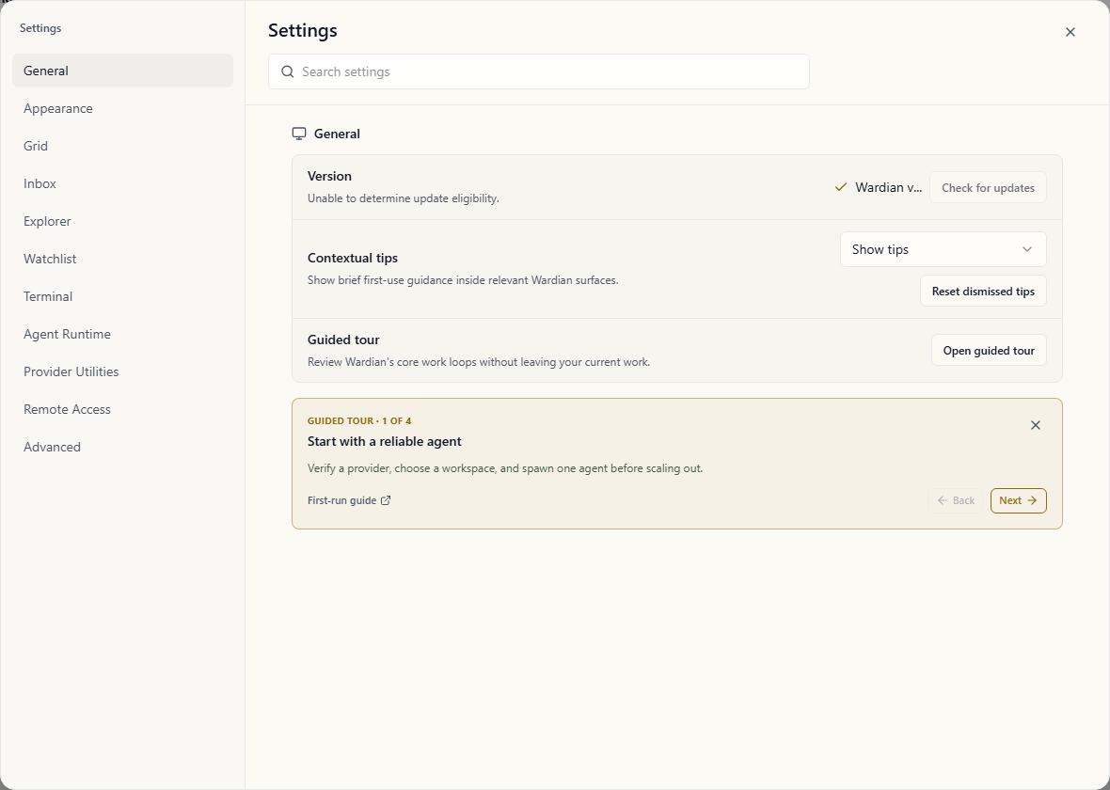
Task: Open Provider Utilities section
Action: coord(122,371)
